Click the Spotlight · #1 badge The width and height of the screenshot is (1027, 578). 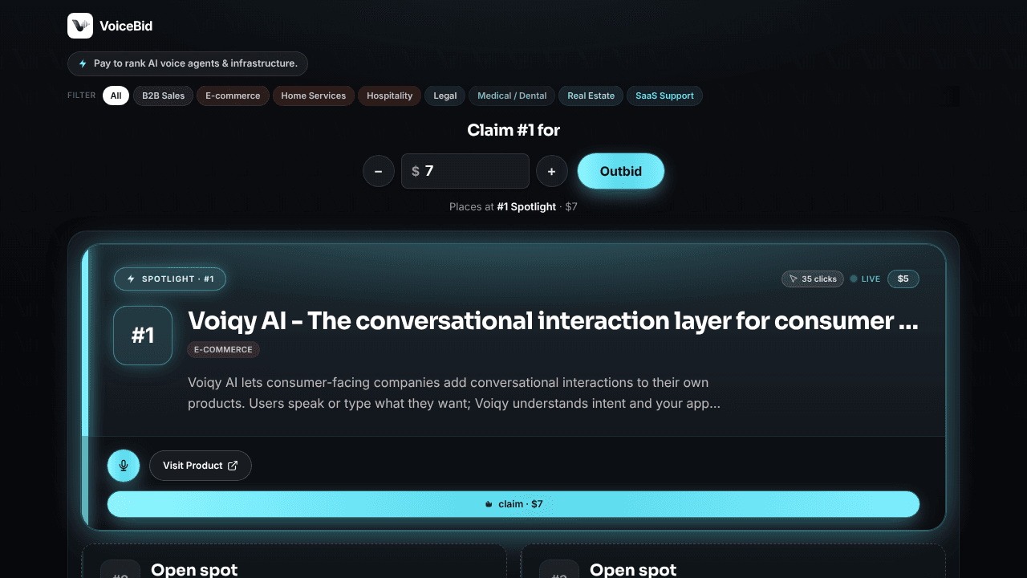click(x=170, y=279)
